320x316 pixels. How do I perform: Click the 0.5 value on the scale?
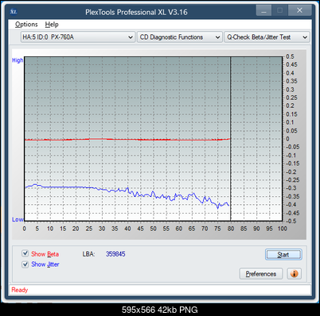pos(290,56)
